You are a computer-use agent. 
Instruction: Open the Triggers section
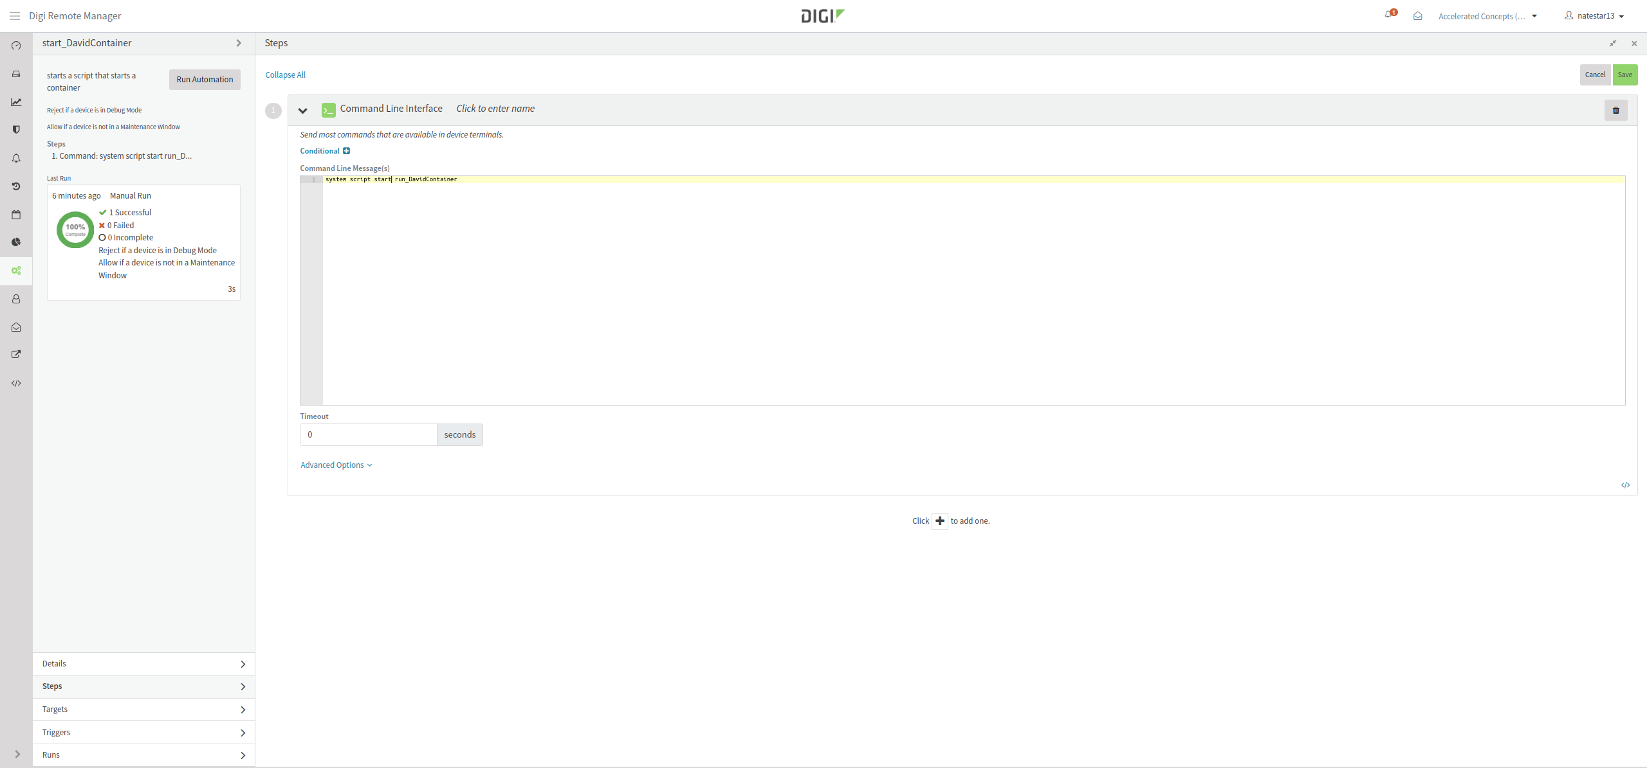pyautogui.click(x=143, y=733)
